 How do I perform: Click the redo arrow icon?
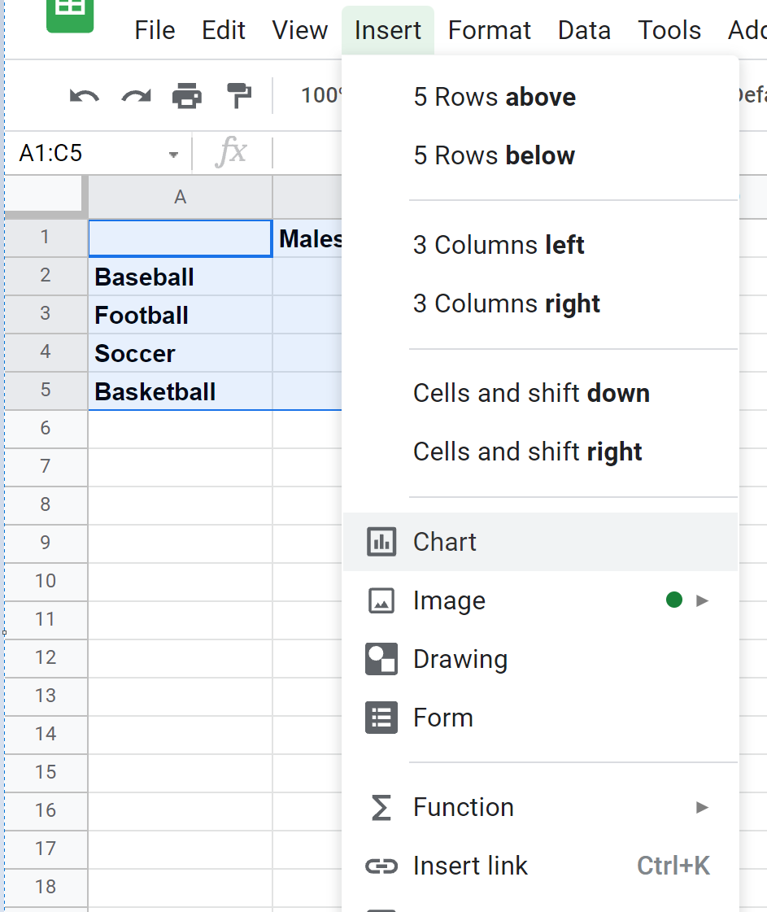tap(136, 96)
